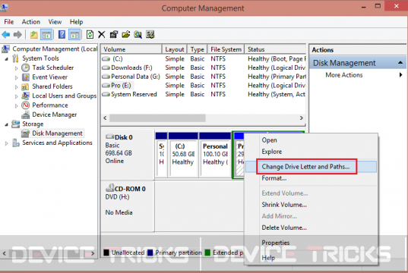Select the Personal 100.10 GB partition block
The width and height of the screenshot is (408, 273).
coord(215,155)
